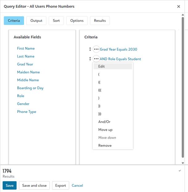This screenshot has width=188, height=192.
Task: Add Role available field
Action: click(21, 96)
